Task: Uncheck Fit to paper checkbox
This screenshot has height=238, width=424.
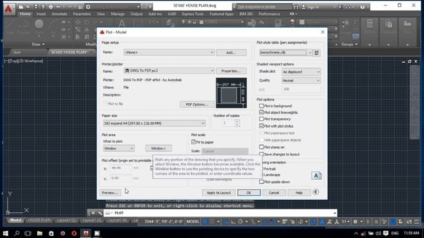Action: pyautogui.click(x=193, y=142)
